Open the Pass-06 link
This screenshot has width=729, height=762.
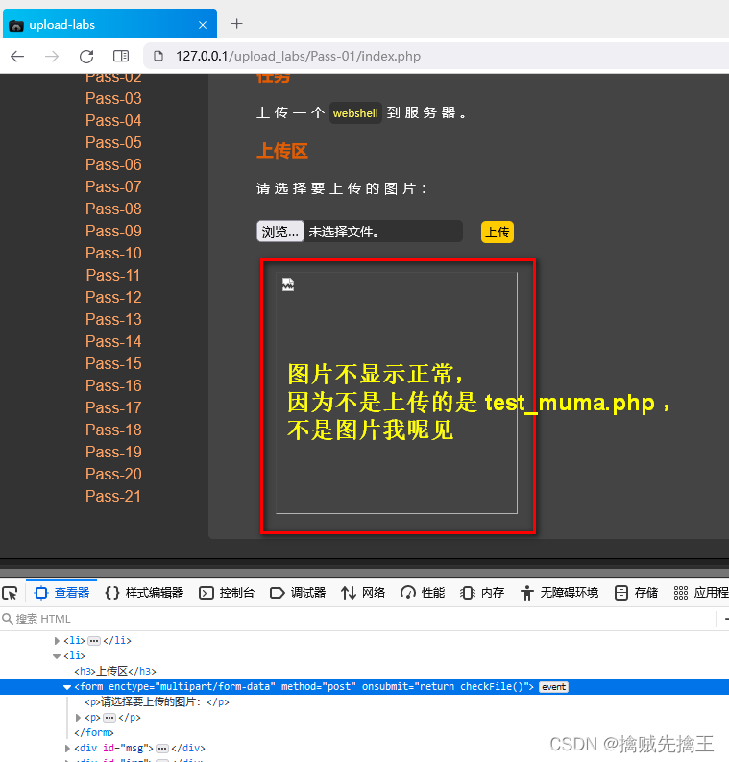coord(113,164)
